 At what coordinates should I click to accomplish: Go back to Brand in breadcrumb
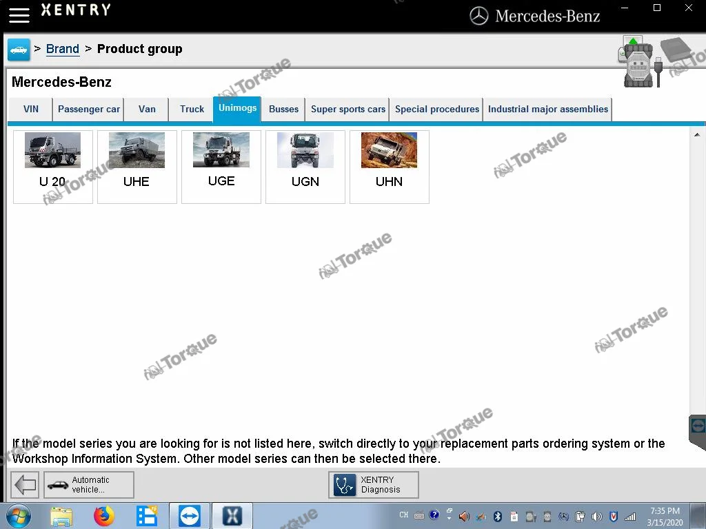tap(63, 49)
